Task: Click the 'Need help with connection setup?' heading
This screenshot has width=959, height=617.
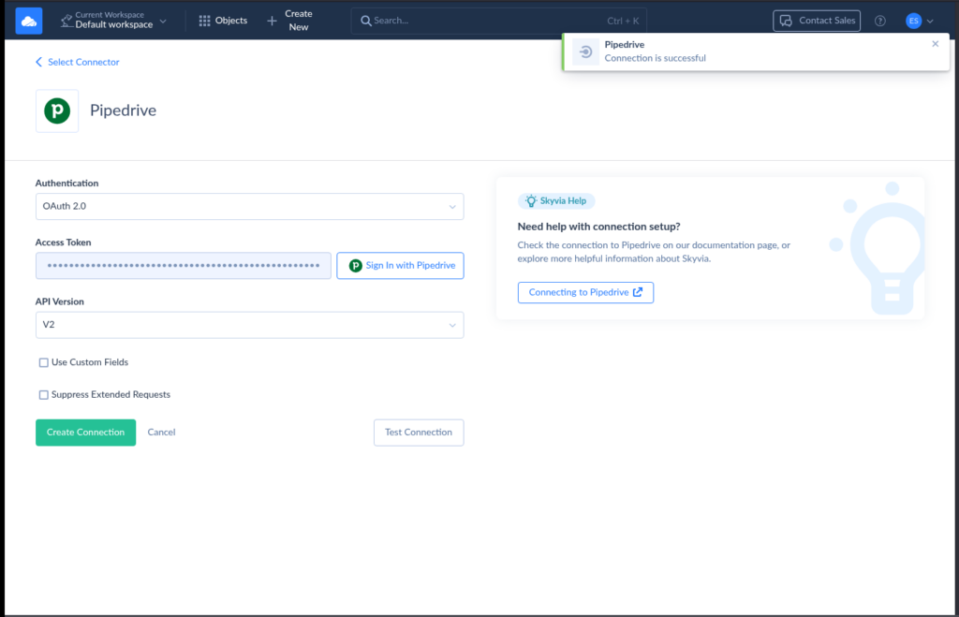Action: tap(598, 227)
